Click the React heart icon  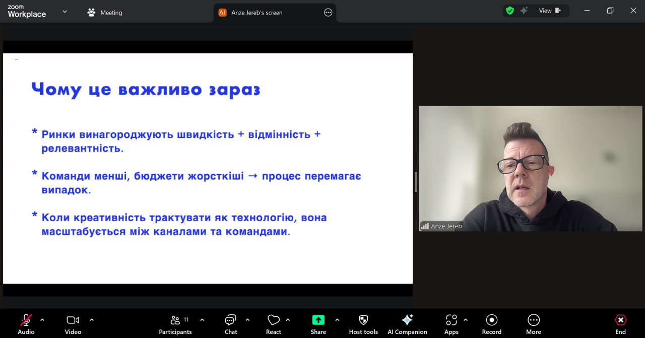(x=274, y=320)
